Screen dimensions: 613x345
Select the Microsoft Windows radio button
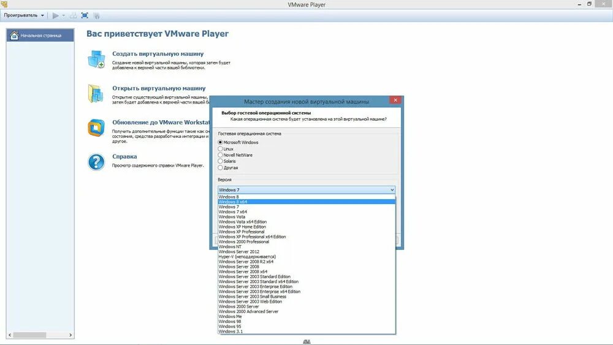(220, 142)
